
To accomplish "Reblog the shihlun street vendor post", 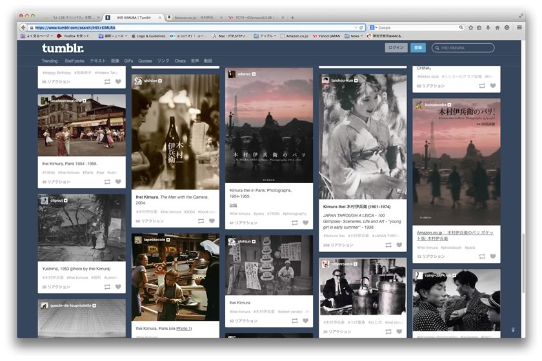I will pyautogui.click(x=294, y=320).
